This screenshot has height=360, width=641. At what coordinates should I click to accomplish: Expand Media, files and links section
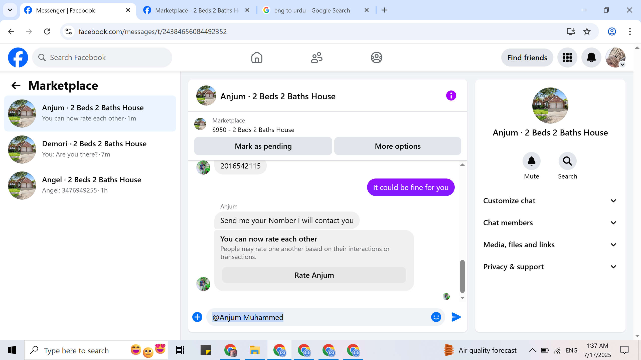550,245
